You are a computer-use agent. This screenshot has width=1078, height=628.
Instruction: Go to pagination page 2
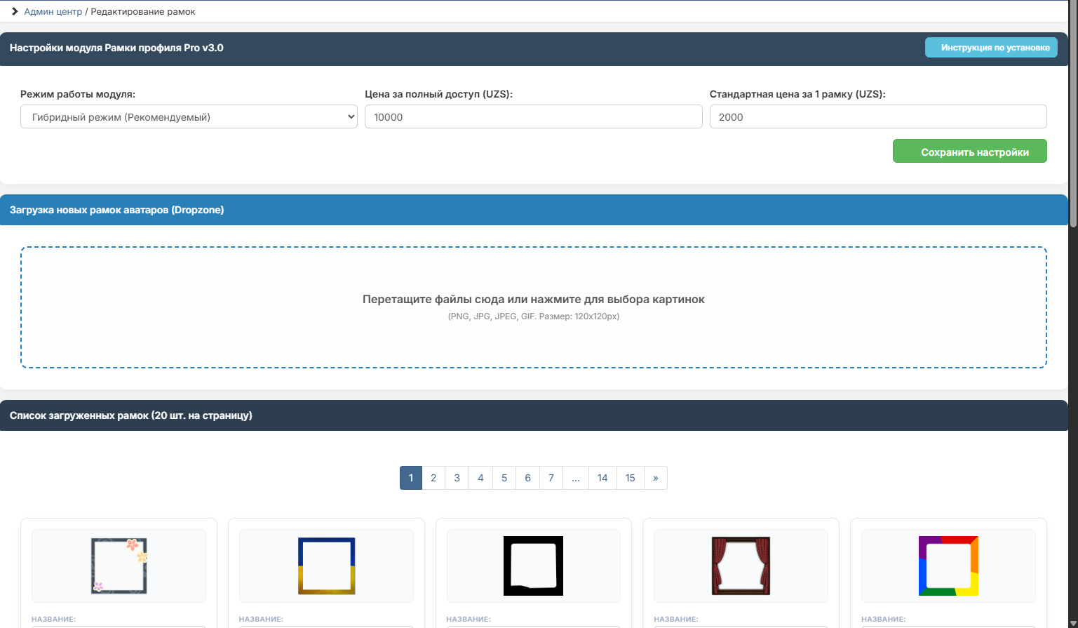point(433,478)
